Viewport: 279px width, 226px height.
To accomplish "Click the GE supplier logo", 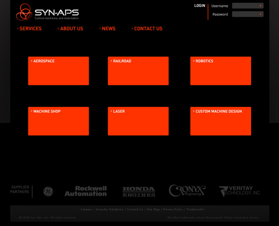I will [x=48, y=191].
